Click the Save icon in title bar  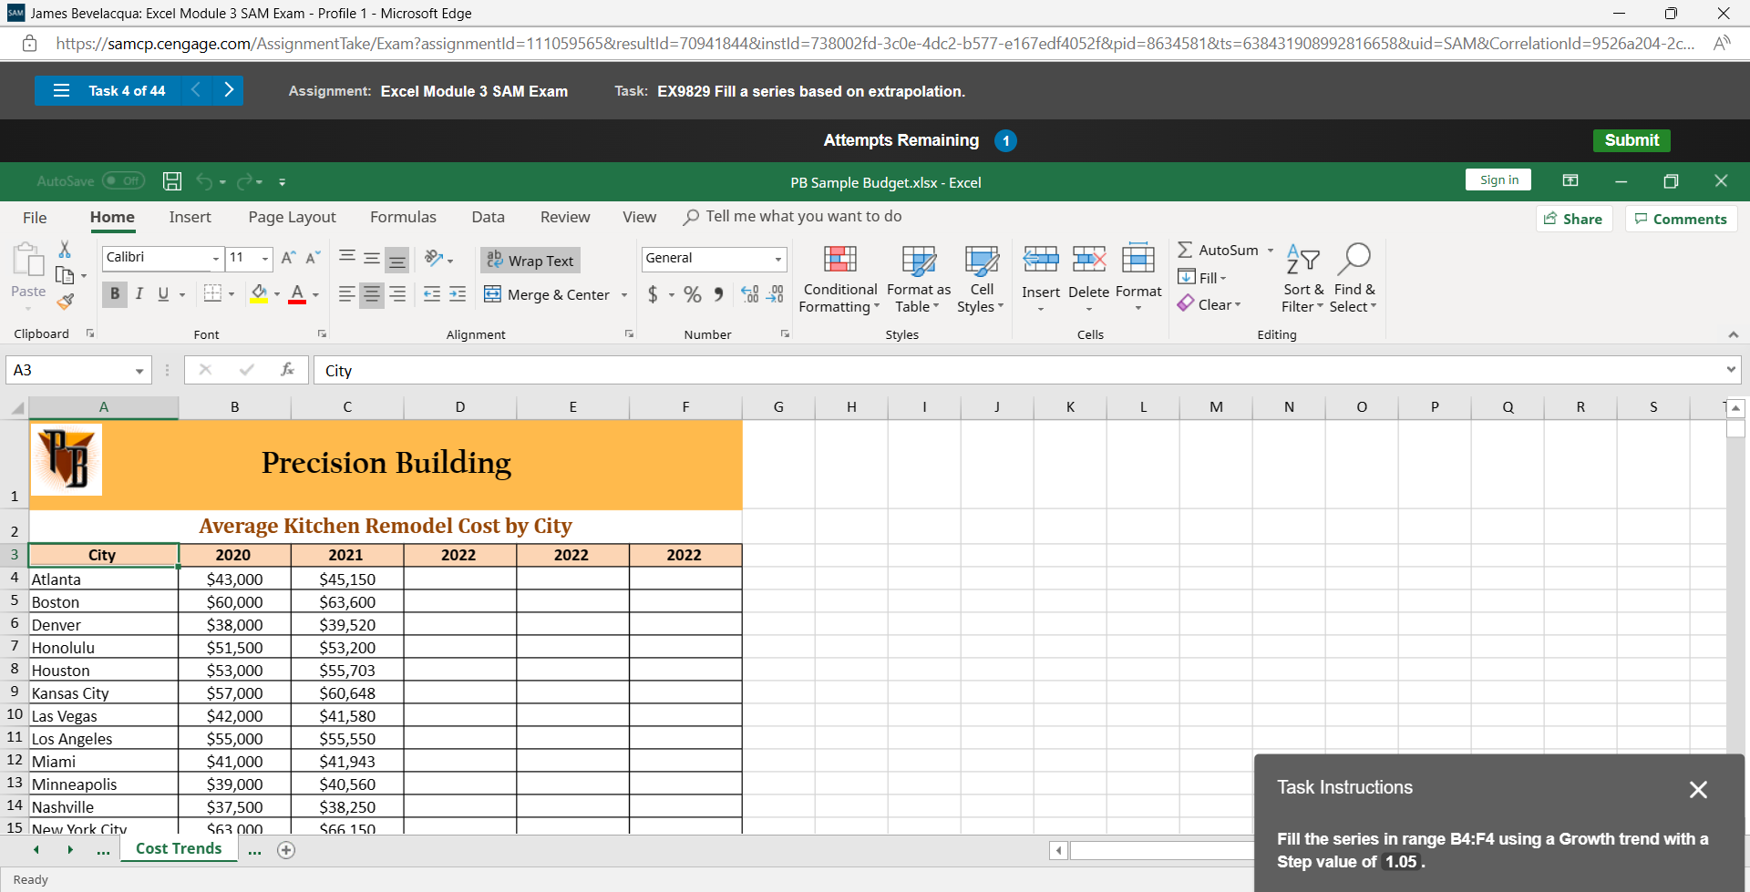click(x=172, y=181)
